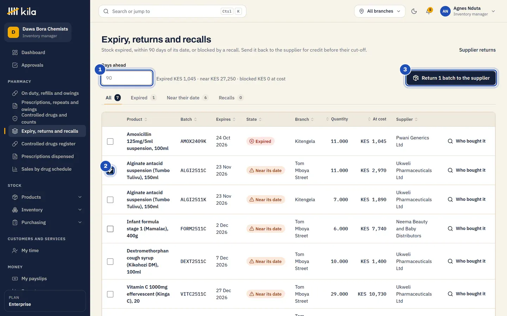Open the Agnes Nduta account menu
Image resolution: width=507 pixels, height=316 pixels.
(x=468, y=11)
